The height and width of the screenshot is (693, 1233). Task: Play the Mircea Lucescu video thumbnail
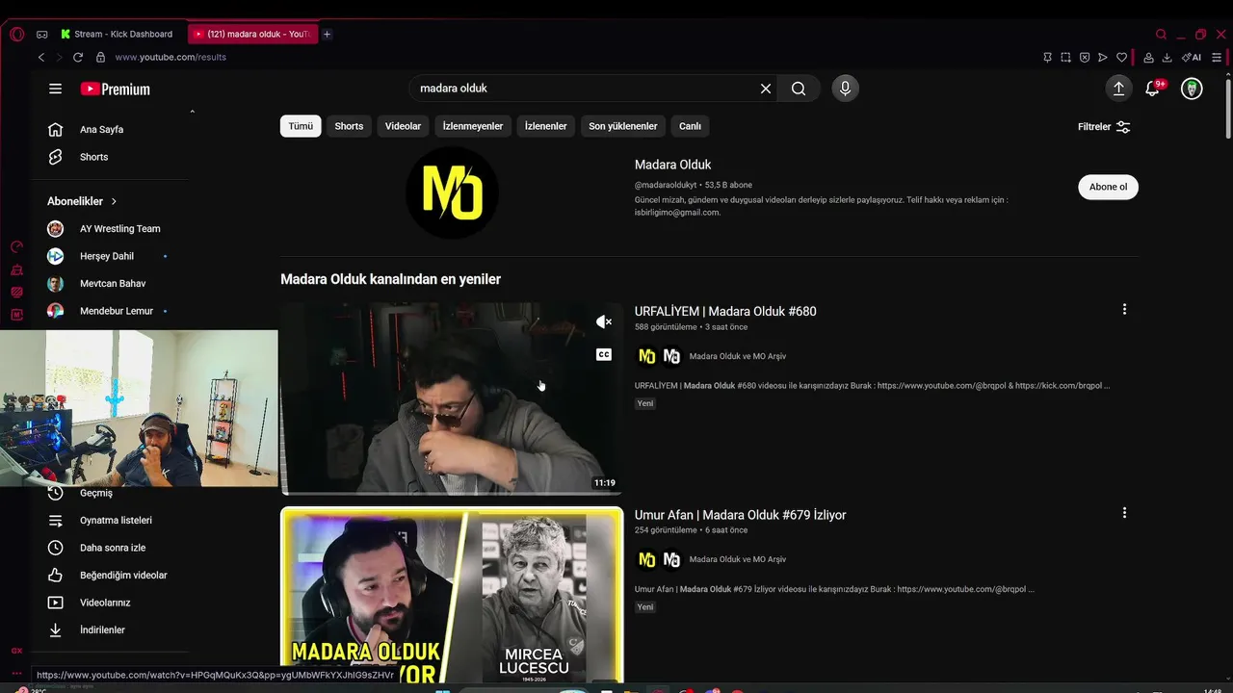coord(452,595)
